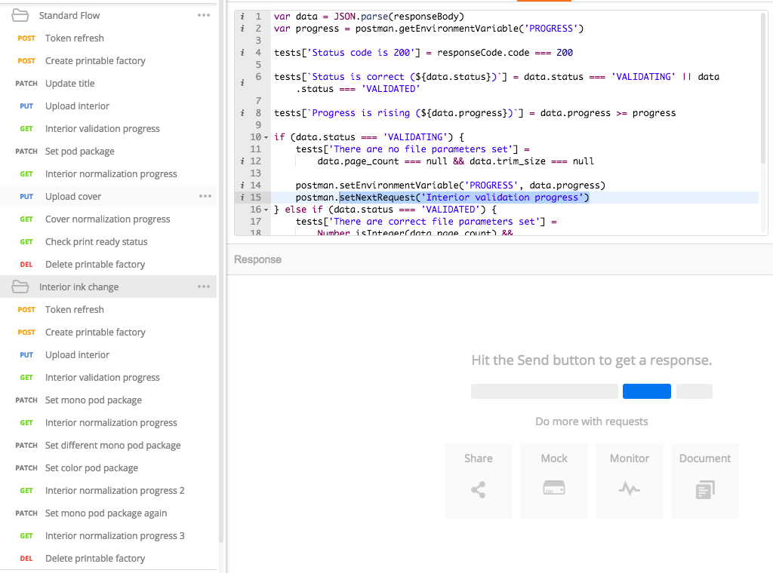Click the blue placeholder Send button
This screenshot has height=573, width=773.
click(646, 391)
